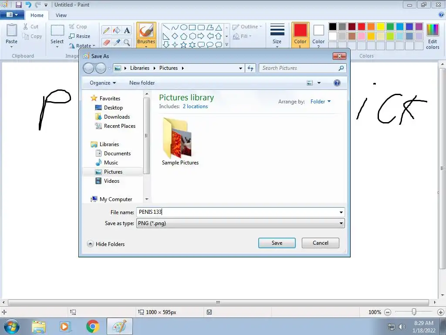Image resolution: width=446 pixels, height=335 pixels.
Task: Click the Size line thickness button
Action: [x=277, y=35]
